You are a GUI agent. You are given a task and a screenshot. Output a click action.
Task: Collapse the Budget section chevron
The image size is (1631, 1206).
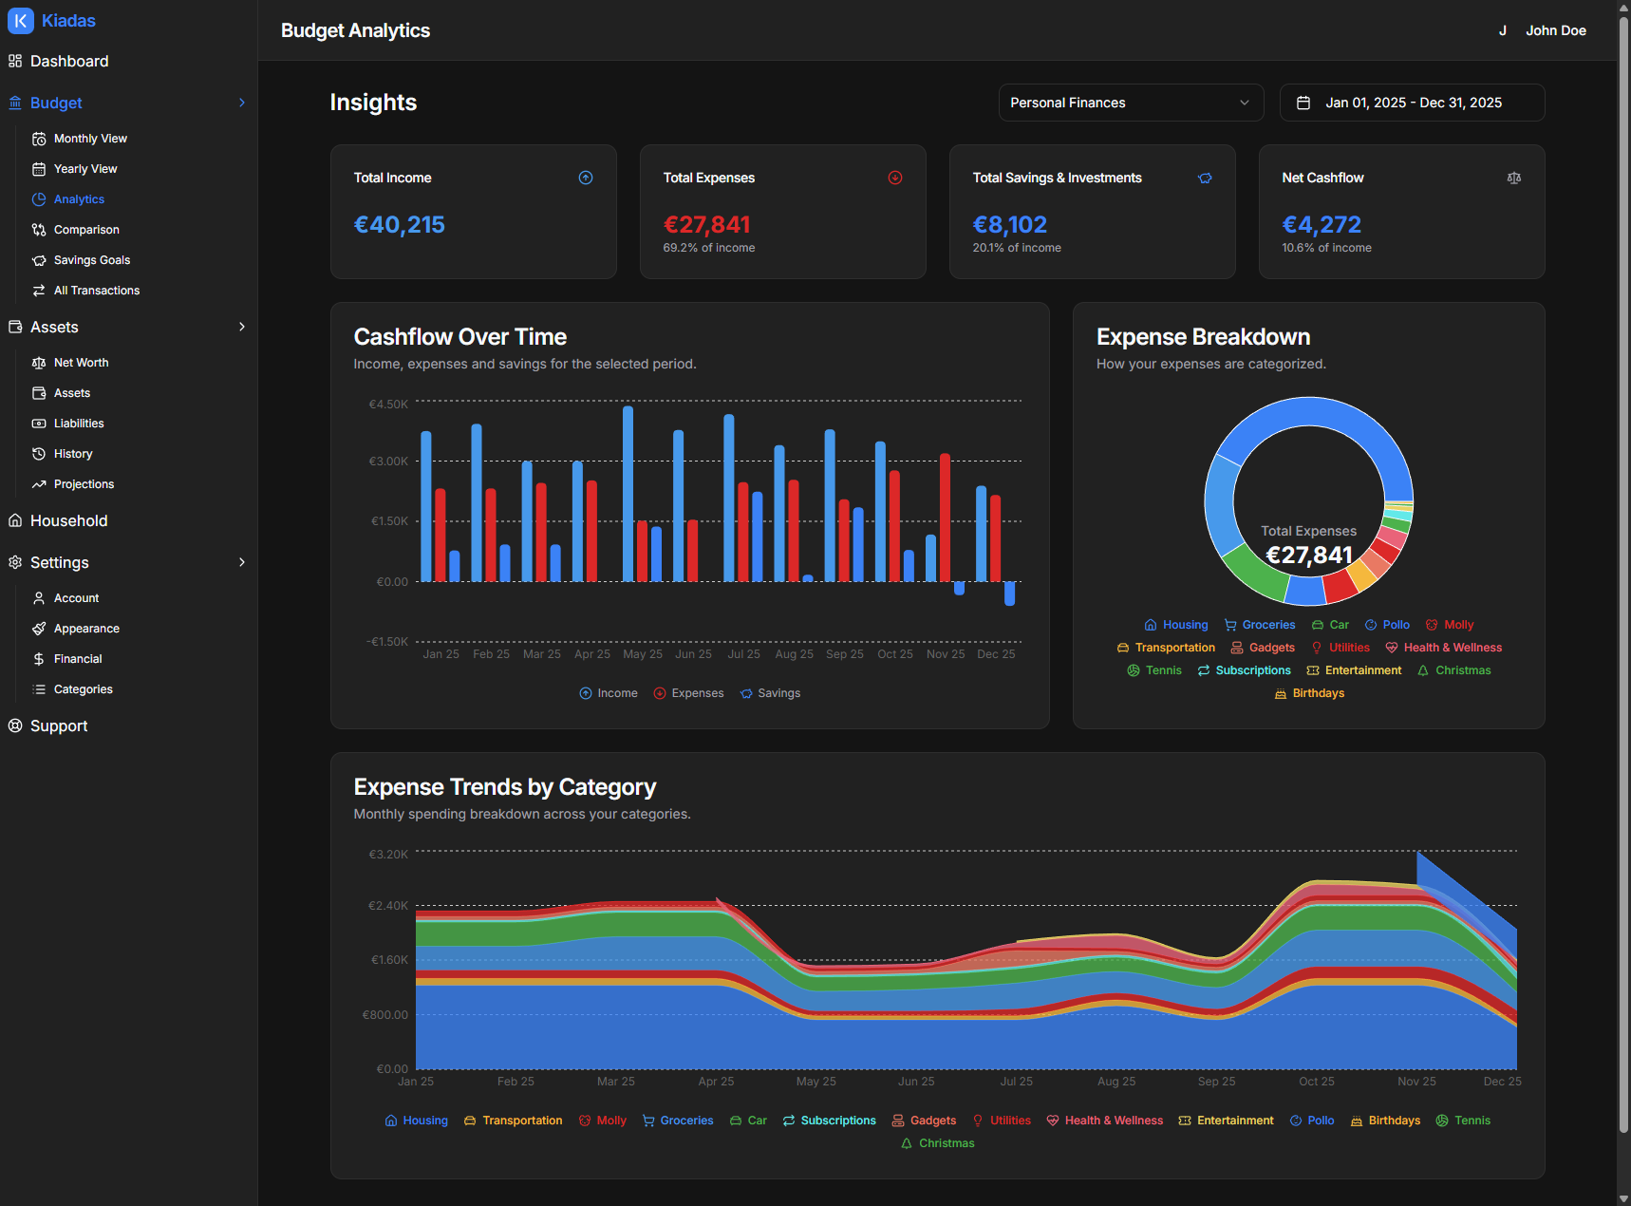(x=242, y=103)
